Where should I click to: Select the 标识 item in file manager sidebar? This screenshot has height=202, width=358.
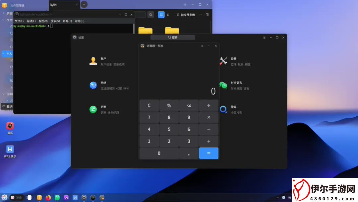[7, 106]
